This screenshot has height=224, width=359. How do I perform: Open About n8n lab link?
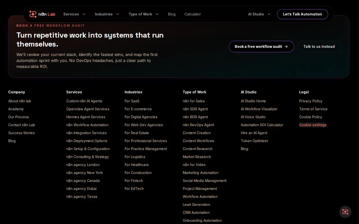tap(20, 101)
